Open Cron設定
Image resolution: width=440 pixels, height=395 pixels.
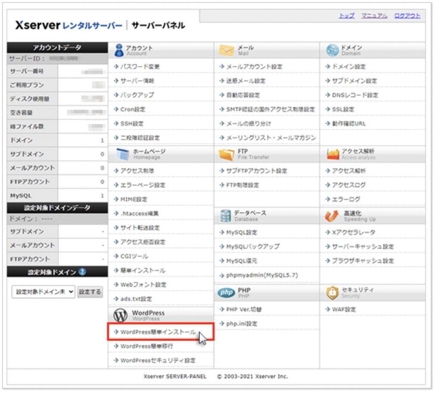pos(133,109)
